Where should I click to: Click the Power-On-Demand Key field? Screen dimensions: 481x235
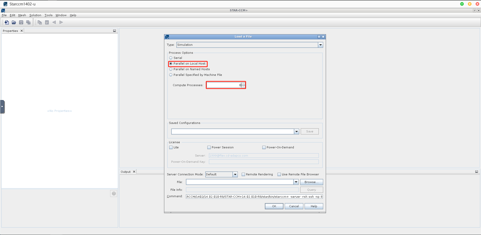(264, 162)
